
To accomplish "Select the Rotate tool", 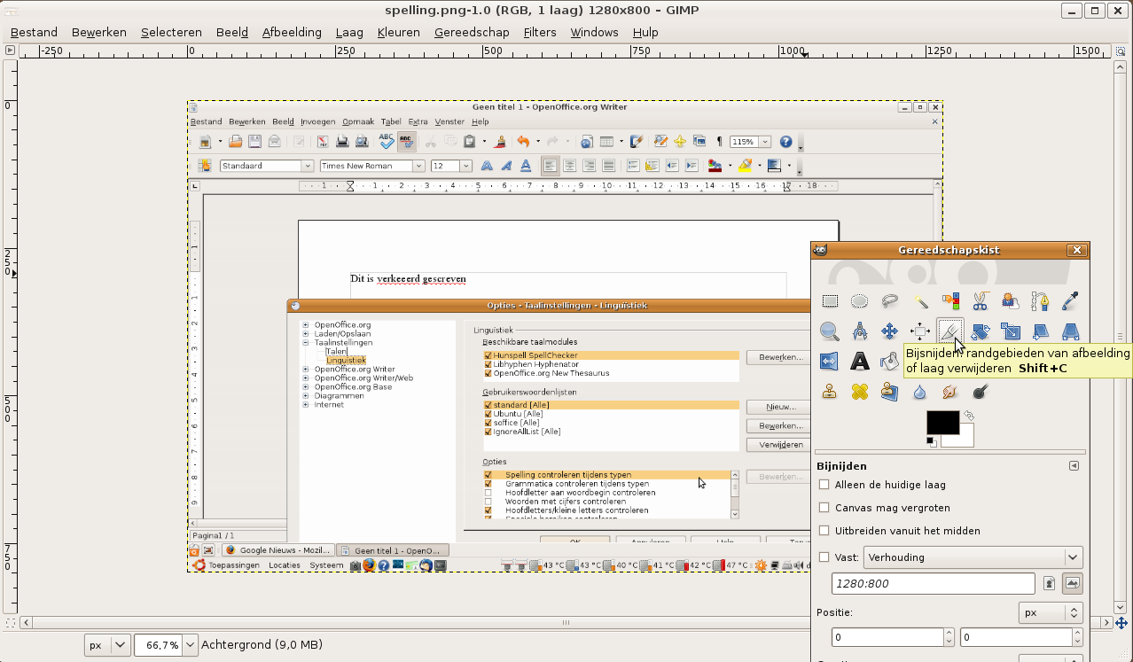I will pos(981,331).
